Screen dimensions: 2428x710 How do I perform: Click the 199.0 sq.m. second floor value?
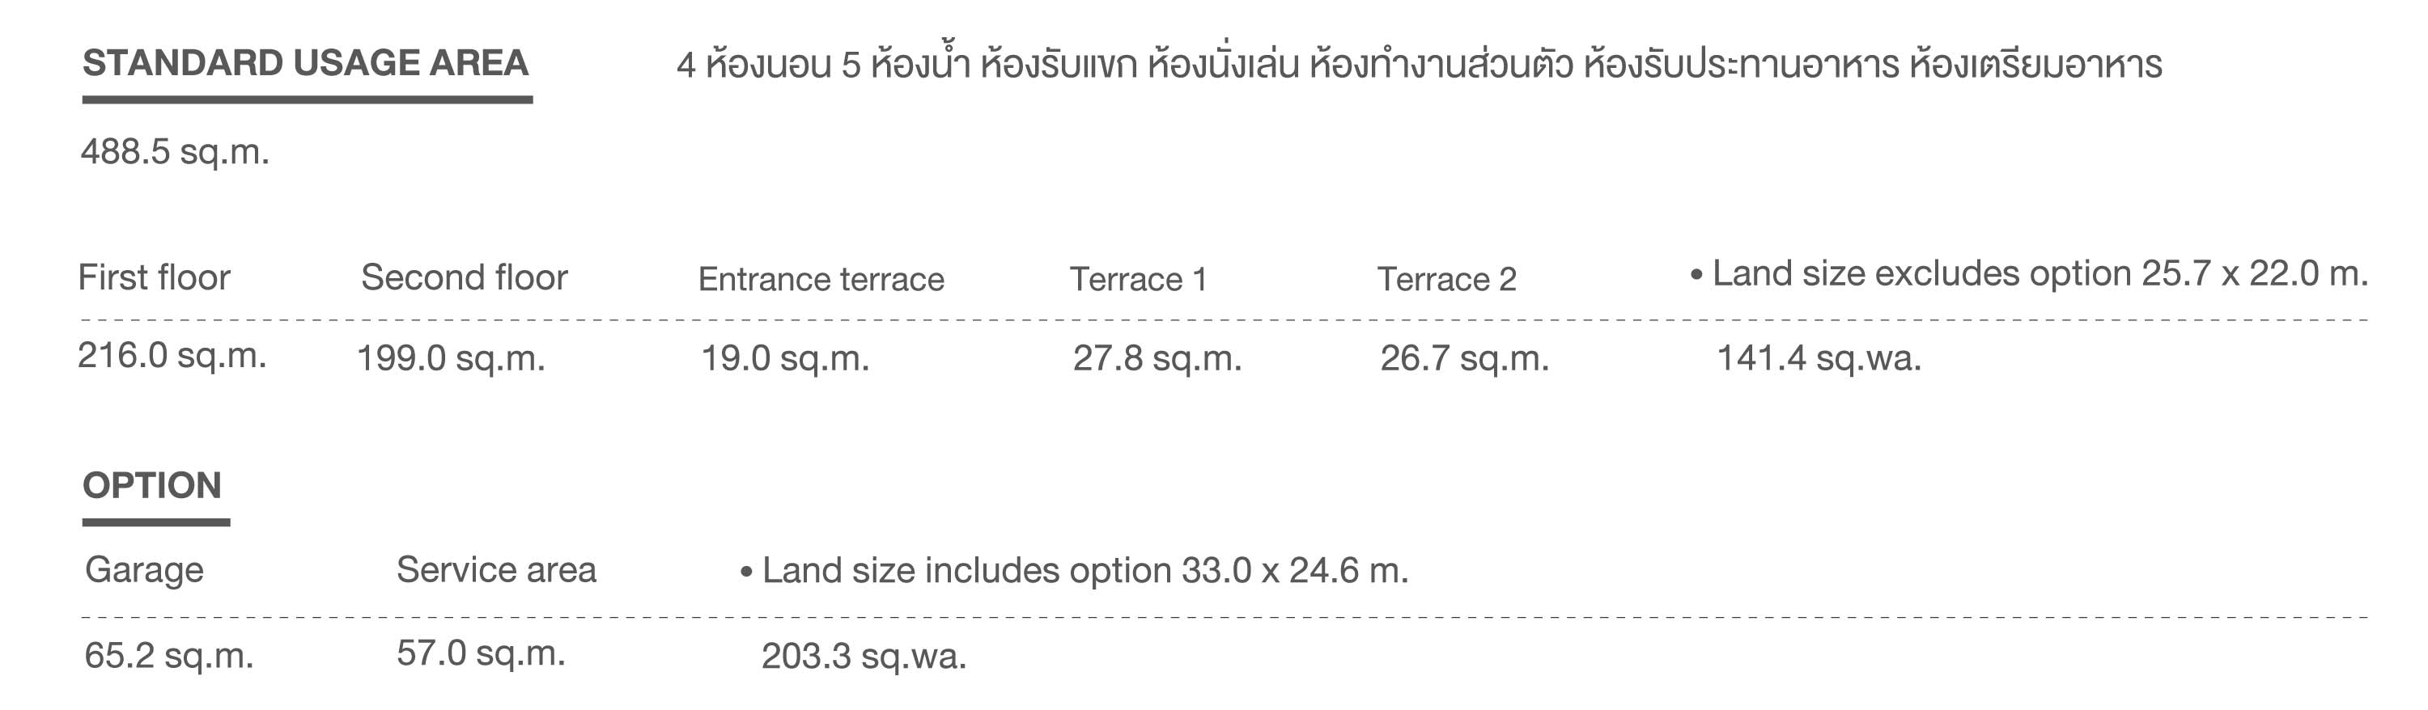pos(452,359)
